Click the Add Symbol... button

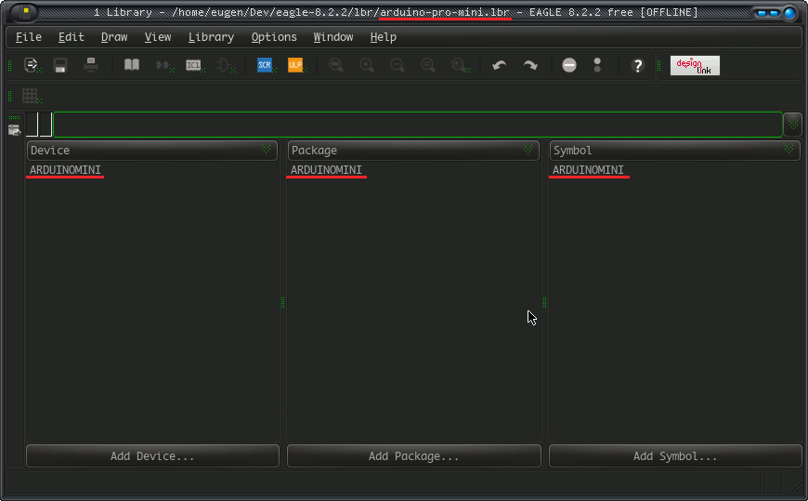[675, 456]
